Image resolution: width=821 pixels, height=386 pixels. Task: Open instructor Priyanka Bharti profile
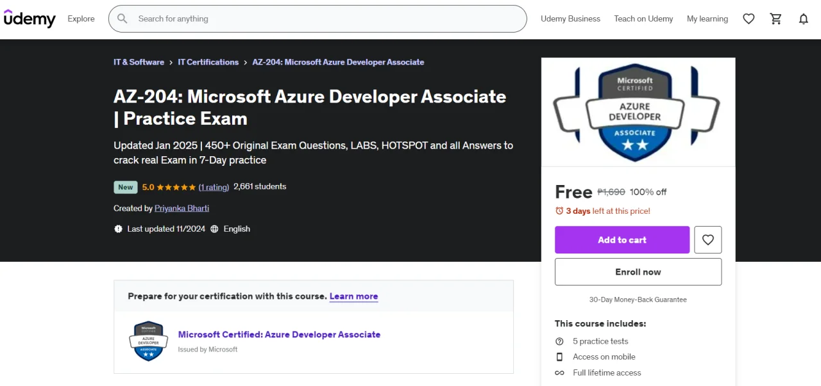182,208
